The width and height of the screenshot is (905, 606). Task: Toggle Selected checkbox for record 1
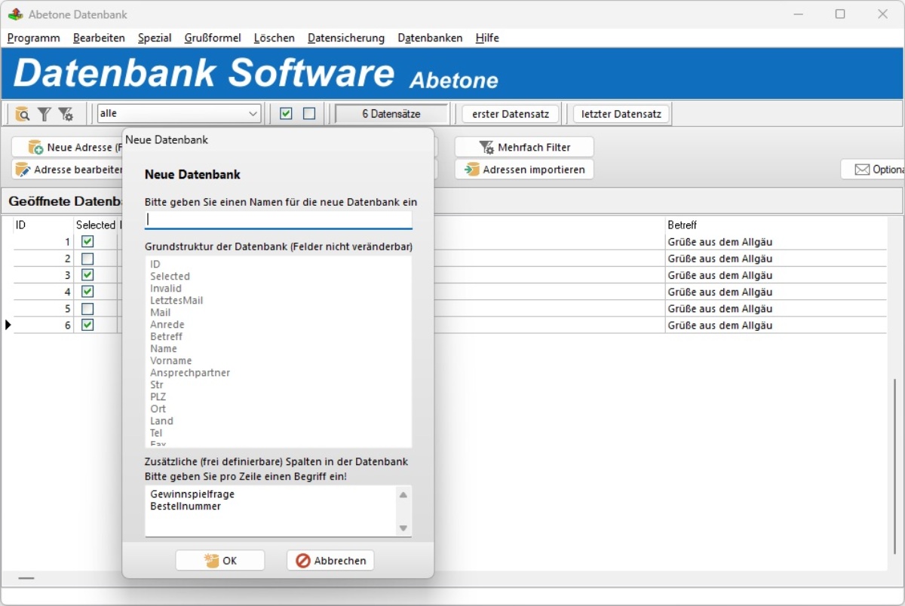tap(87, 242)
